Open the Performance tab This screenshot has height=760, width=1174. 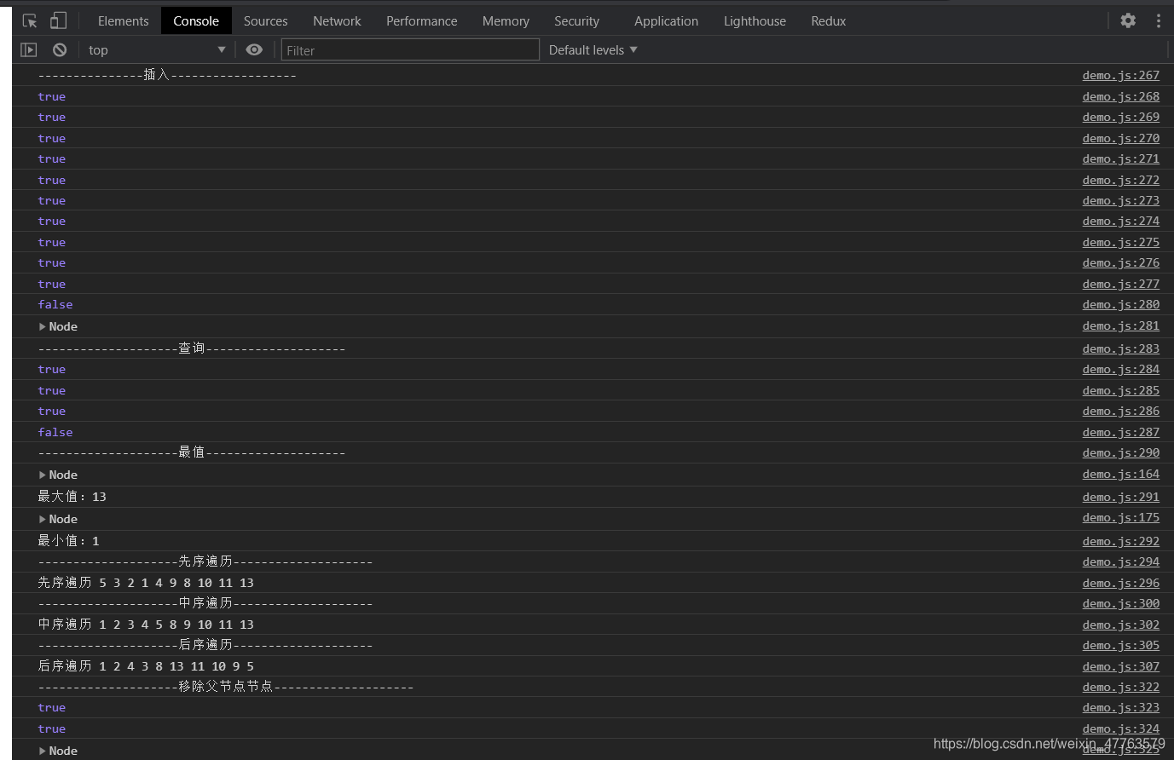coord(421,20)
